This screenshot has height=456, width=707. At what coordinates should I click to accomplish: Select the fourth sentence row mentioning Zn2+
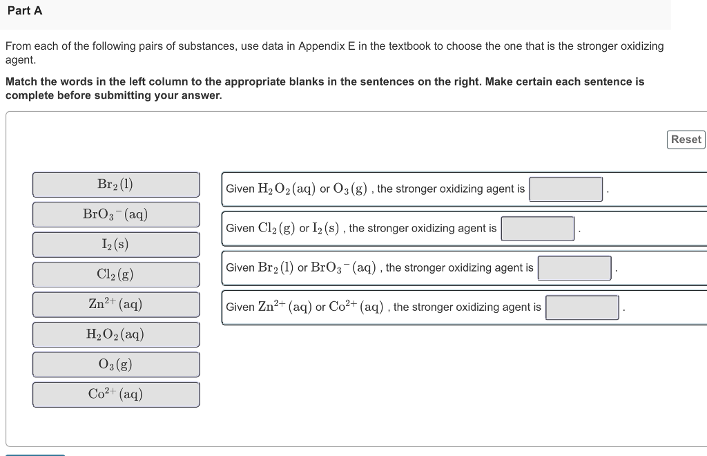(414, 307)
